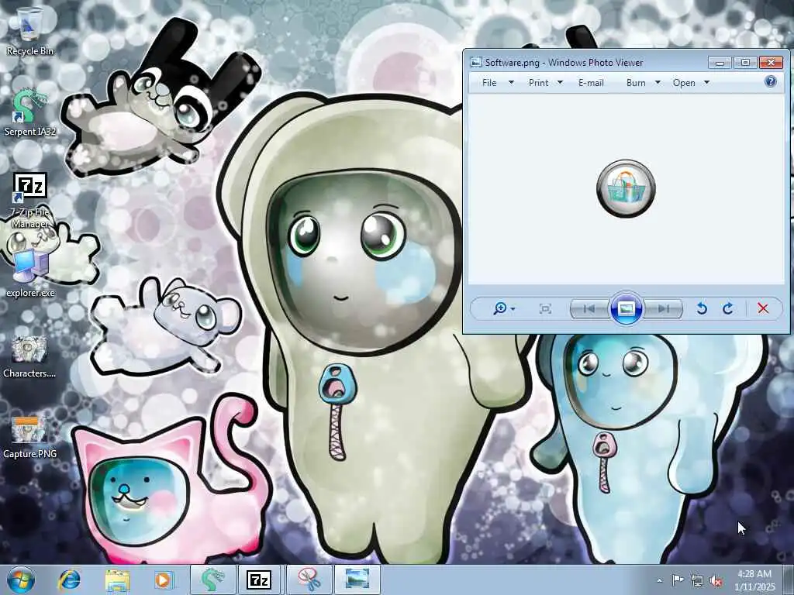The height and width of the screenshot is (595, 794).
Task: Open Windows Explorer folder from taskbar
Action: click(118, 580)
